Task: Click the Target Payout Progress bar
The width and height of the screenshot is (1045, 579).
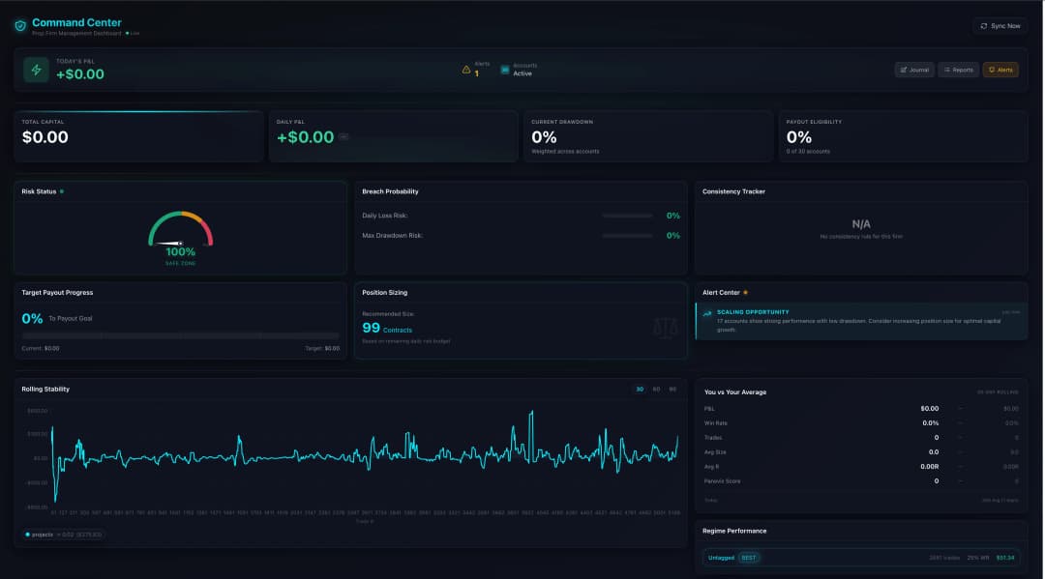Action: [181, 335]
